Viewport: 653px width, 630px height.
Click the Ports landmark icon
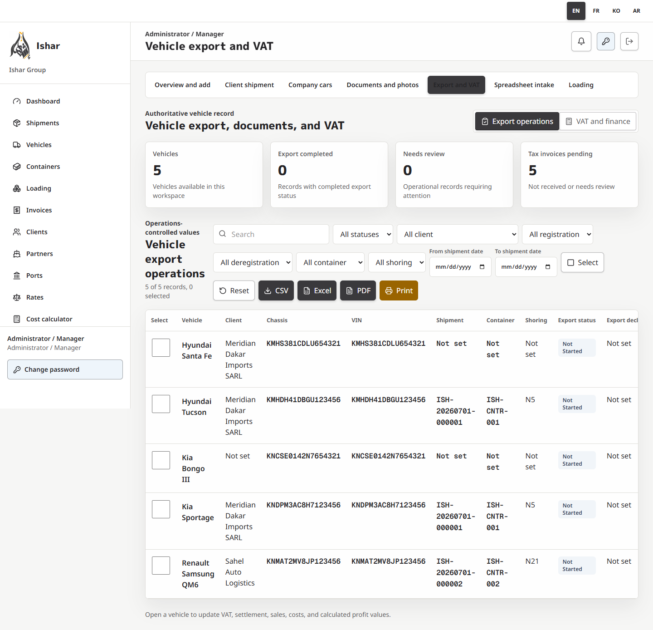coord(17,276)
